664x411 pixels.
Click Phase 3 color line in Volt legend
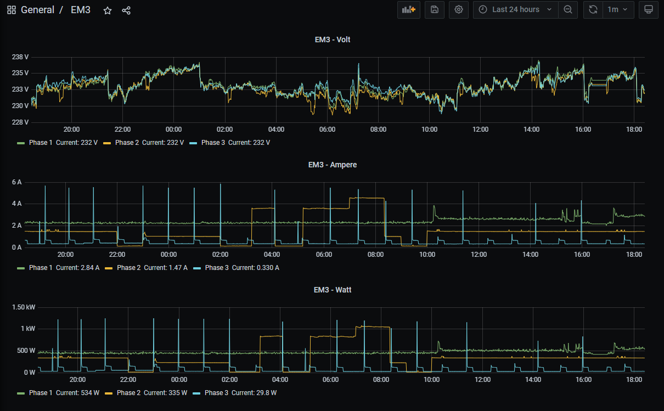coord(194,143)
